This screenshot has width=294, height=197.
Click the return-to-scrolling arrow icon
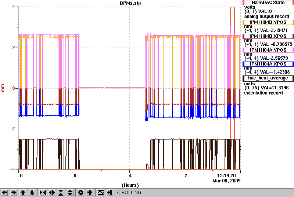click(x=110, y=193)
